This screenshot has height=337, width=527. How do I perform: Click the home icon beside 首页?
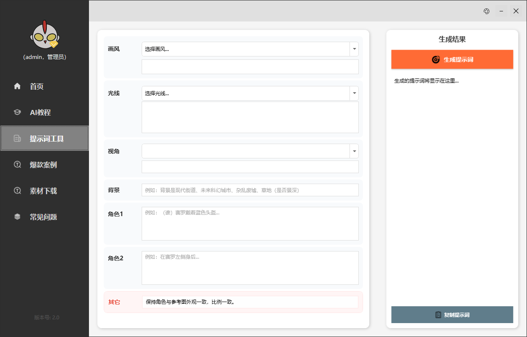coord(17,86)
